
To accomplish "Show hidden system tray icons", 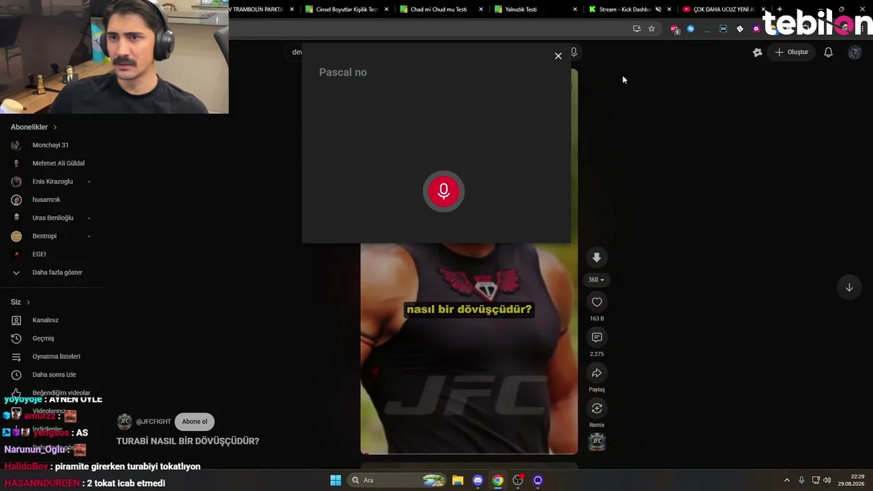I will (786, 480).
